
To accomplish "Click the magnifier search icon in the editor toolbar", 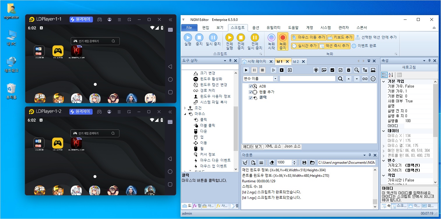I will pos(357,70).
